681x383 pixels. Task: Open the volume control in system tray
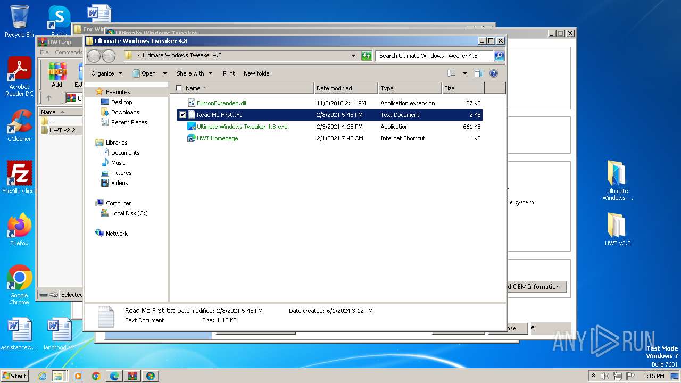604,376
